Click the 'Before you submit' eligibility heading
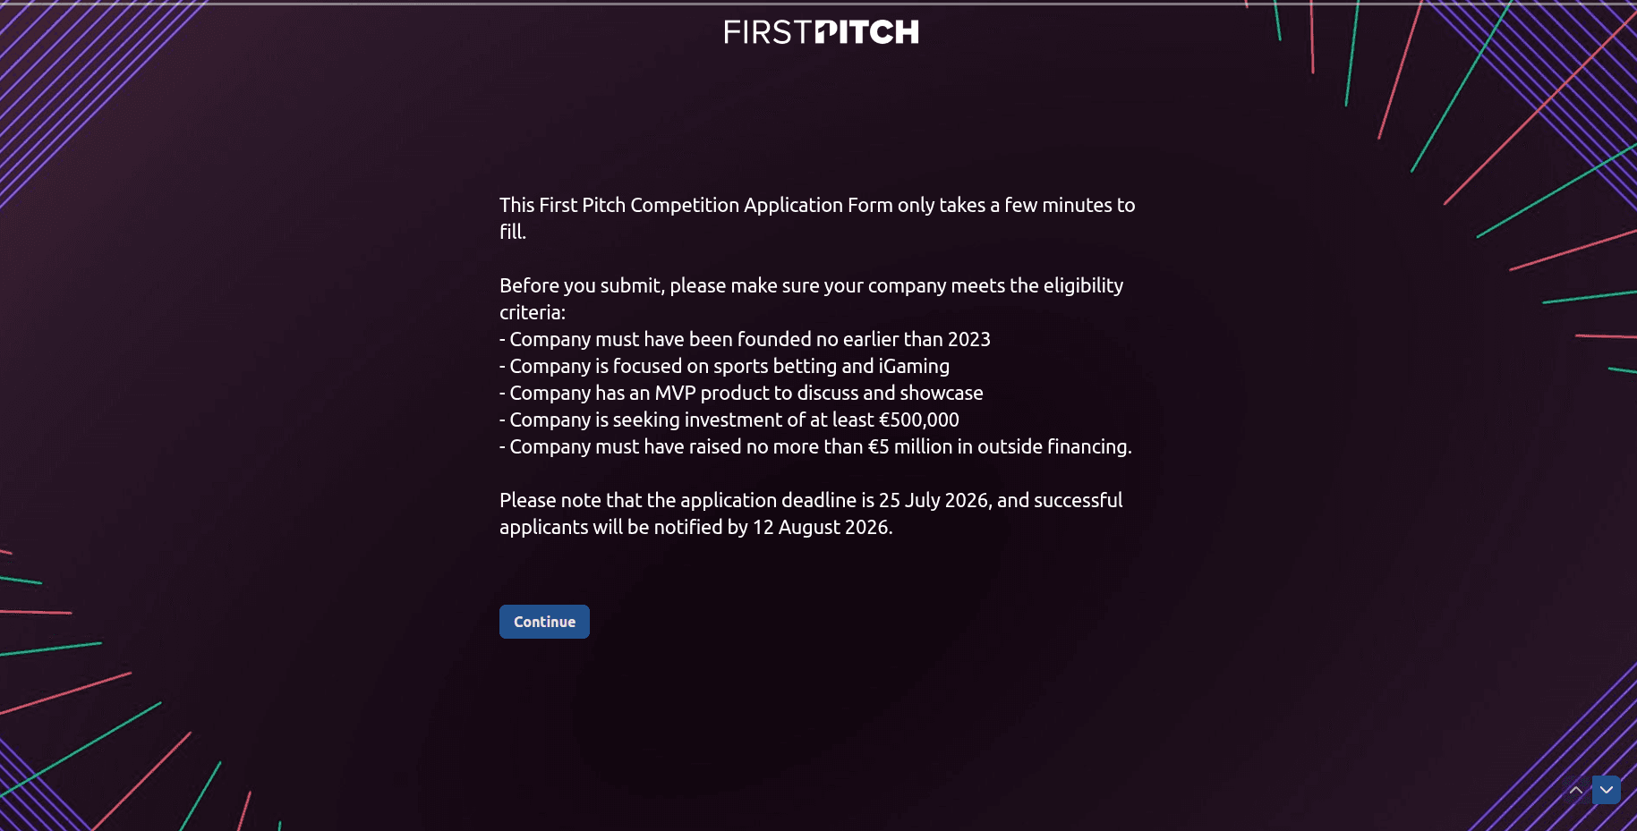 click(x=811, y=299)
